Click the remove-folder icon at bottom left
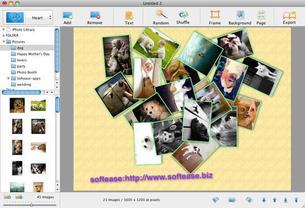Image resolution: width=305 pixels, height=208 pixels. tap(19, 197)
